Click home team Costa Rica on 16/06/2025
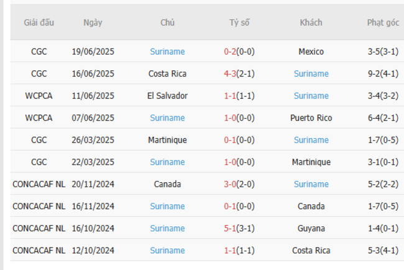This screenshot has width=404, height=270. [x=167, y=73]
